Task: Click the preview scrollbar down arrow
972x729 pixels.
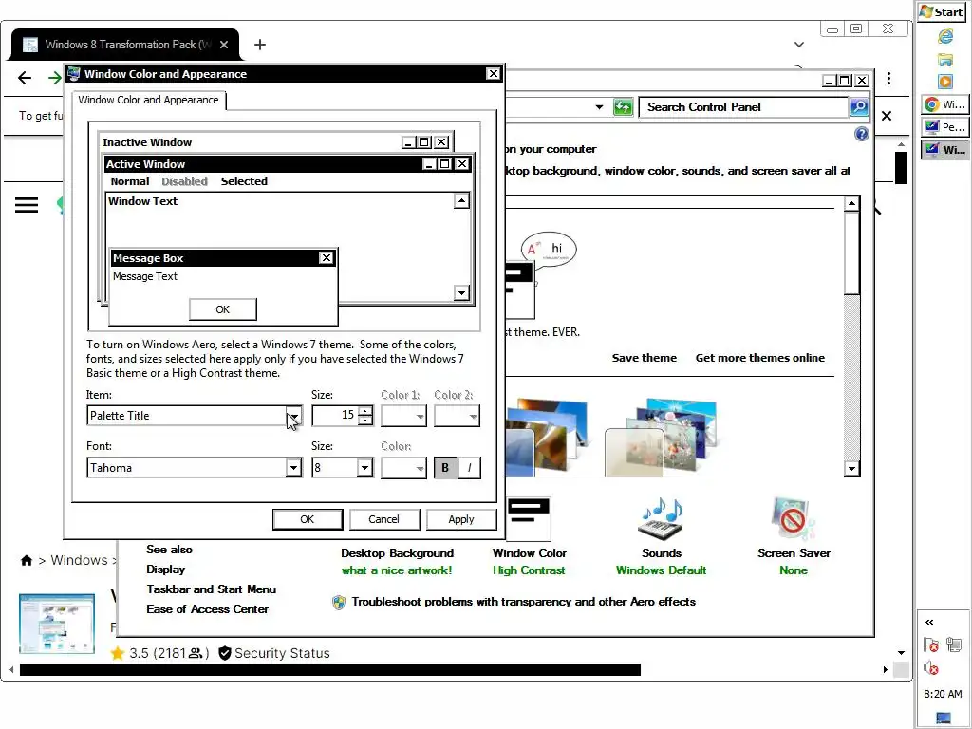Action: (x=461, y=292)
